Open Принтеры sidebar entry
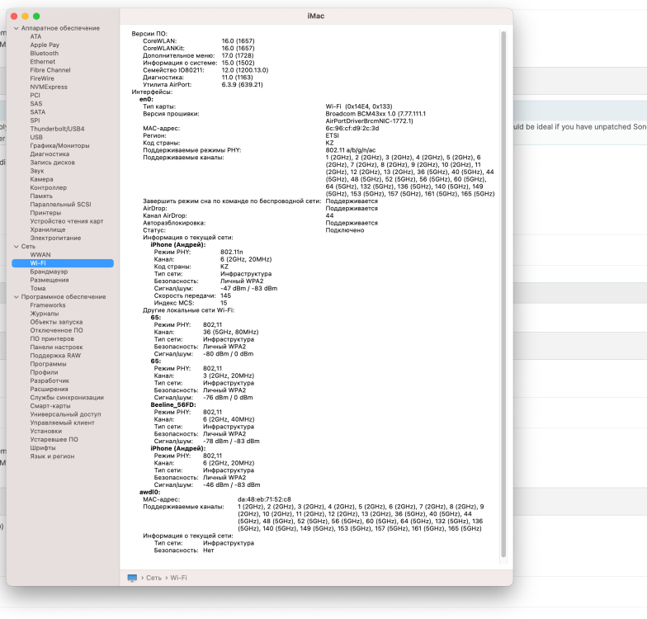The image size is (647, 619). coord(45,213)
